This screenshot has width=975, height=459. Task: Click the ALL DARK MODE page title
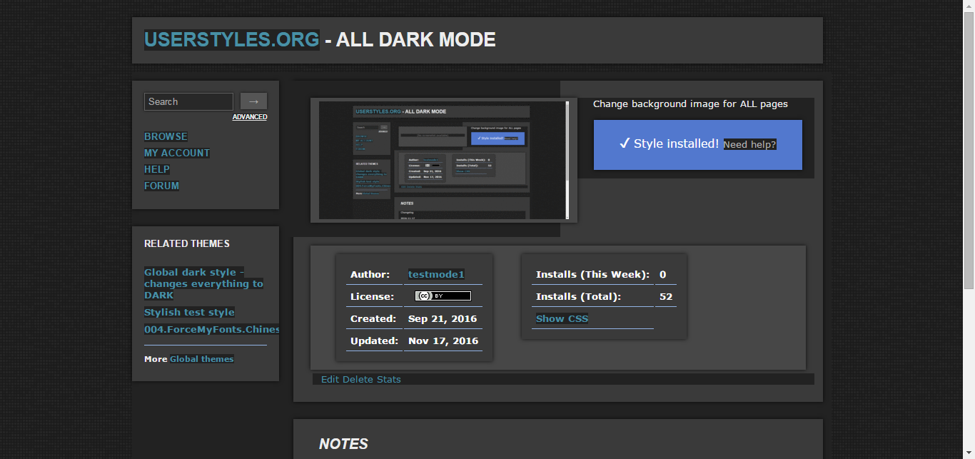point(416,39)
